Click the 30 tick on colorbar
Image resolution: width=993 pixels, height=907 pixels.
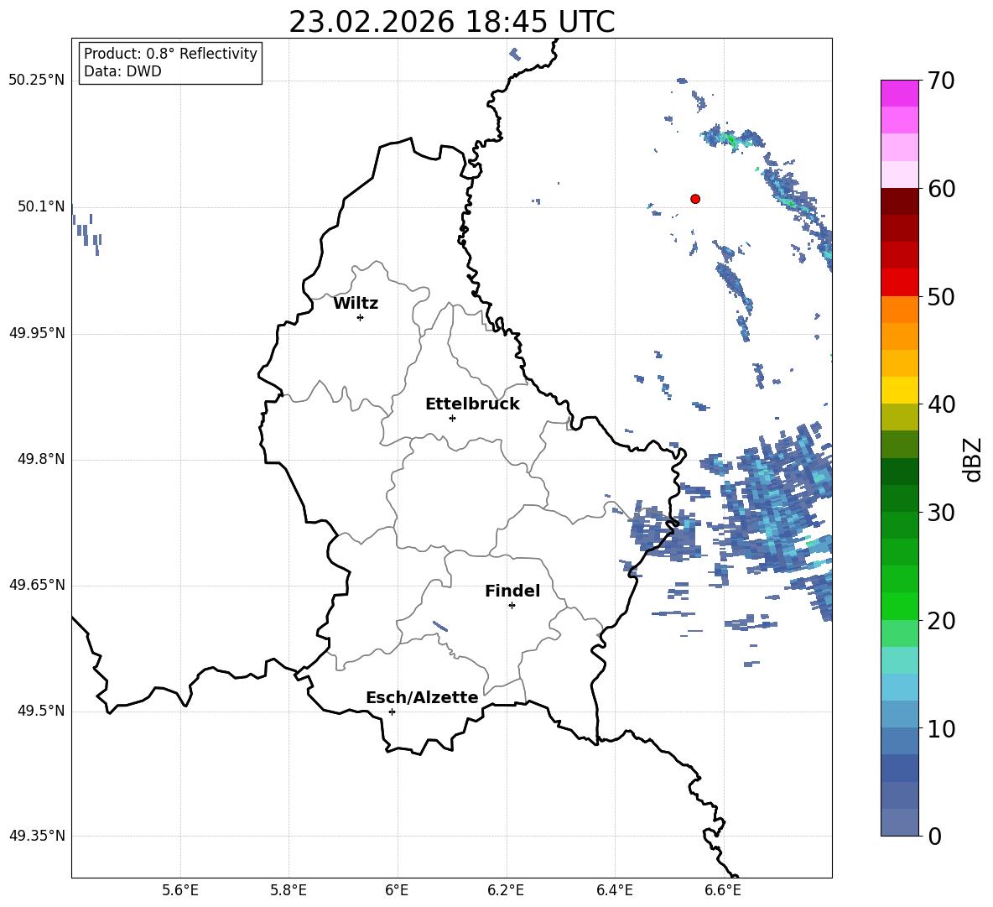941,513
